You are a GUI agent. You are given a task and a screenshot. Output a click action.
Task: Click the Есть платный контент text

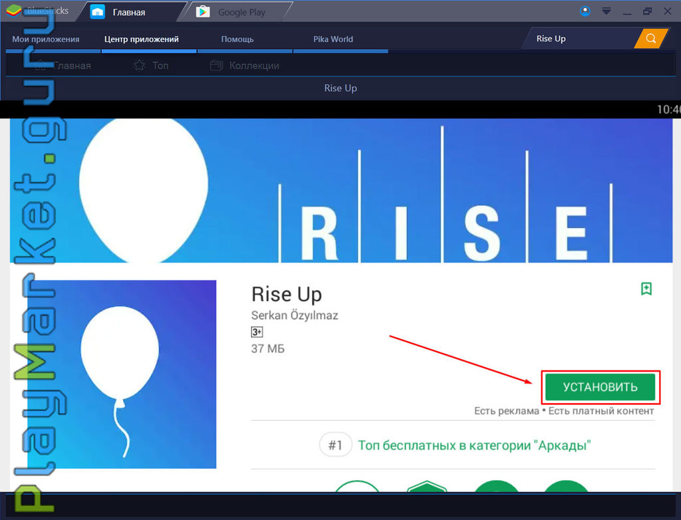pos(601,411)
